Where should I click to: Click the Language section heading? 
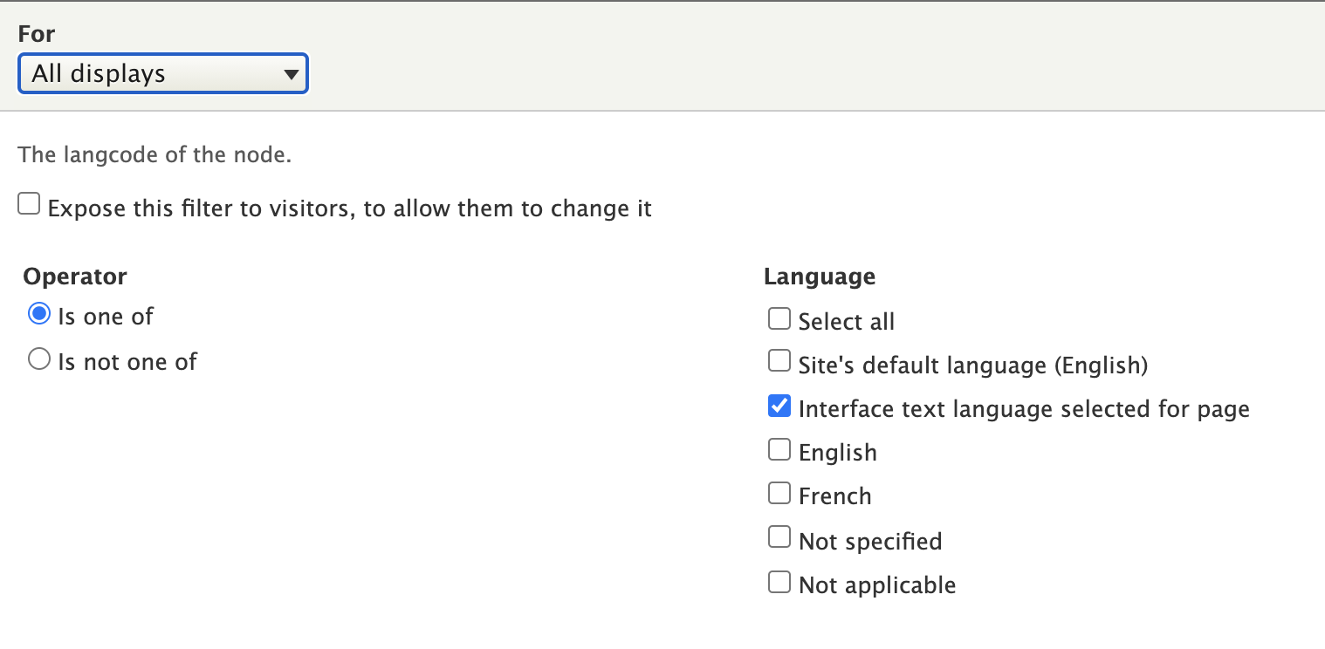click(819, 277)
